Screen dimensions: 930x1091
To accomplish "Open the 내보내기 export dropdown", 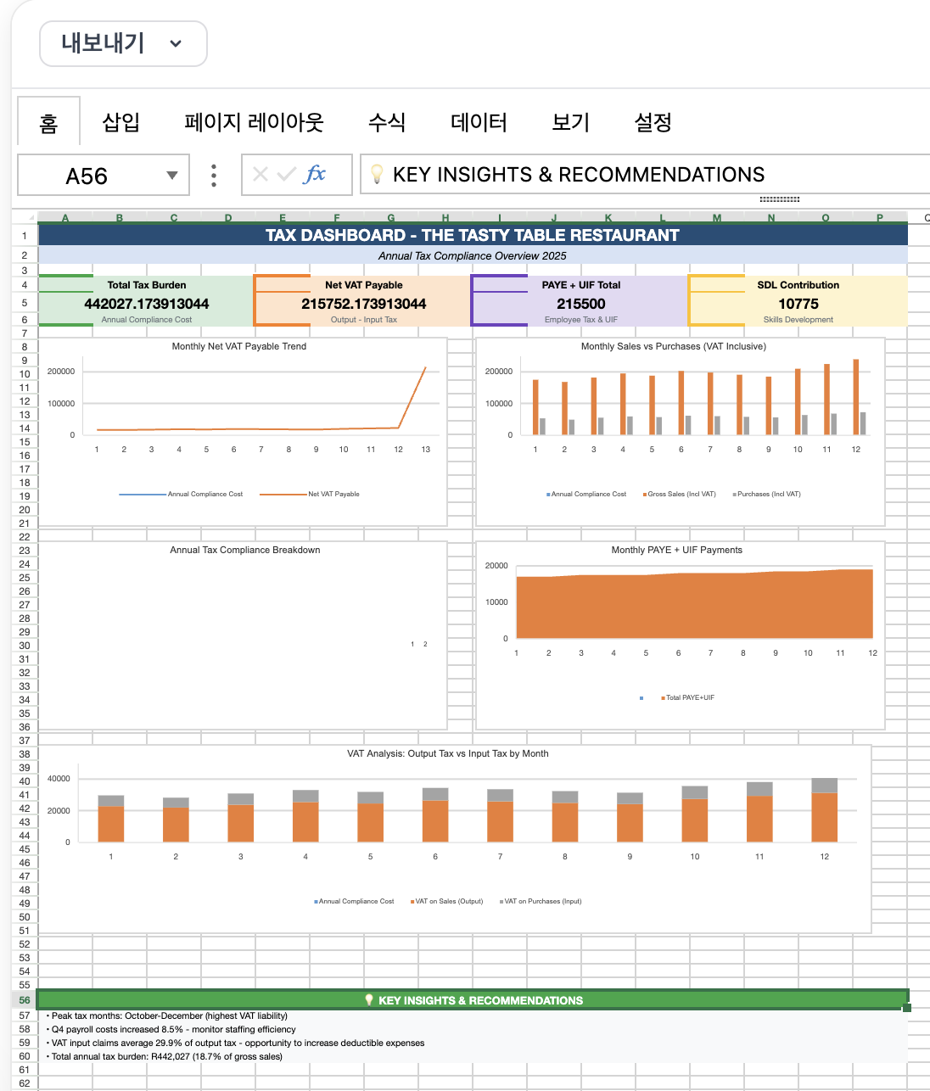I will pos(123,43).
